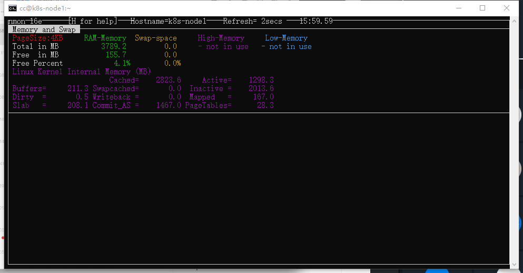
Task: Click the 'Mapped' label
Action: pyautogui.click(x=202, y=97)
